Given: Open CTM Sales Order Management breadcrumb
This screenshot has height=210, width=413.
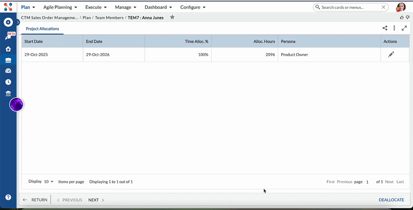Looking at the screenshot, I should tap(50, 18).
